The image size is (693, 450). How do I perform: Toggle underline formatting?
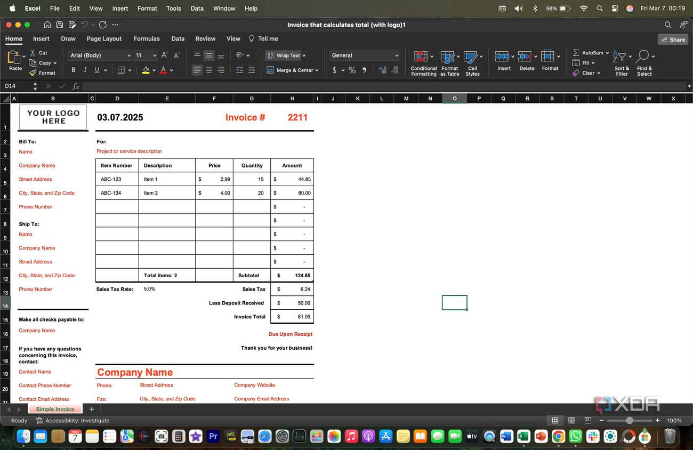click(96, 70)
